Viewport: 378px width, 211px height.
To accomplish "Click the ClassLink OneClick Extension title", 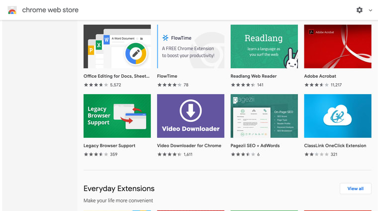I will pyautogui.click(x=335, y=146).
